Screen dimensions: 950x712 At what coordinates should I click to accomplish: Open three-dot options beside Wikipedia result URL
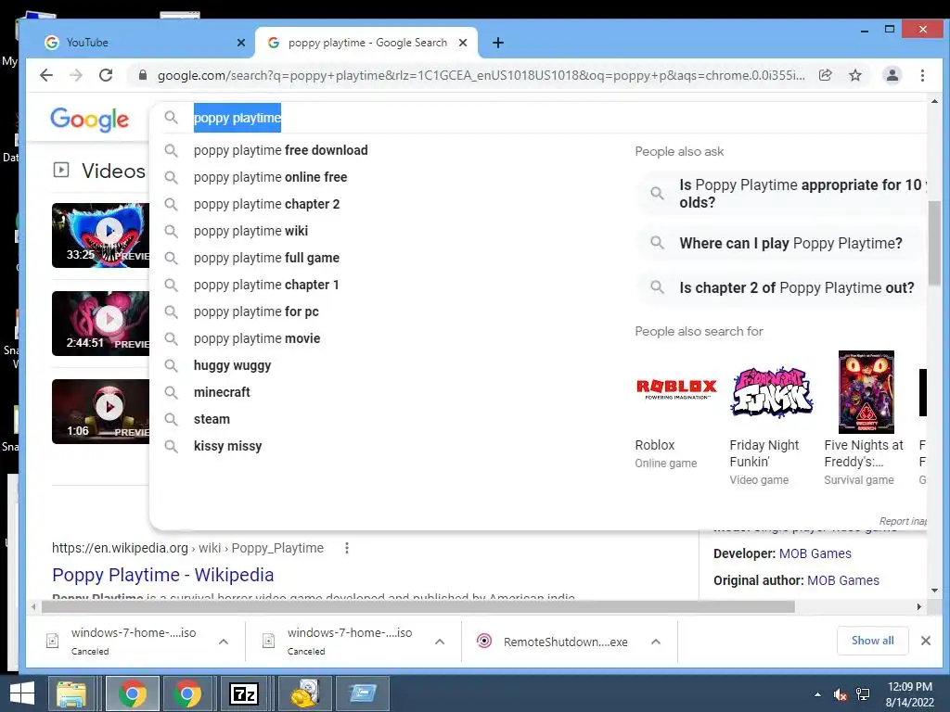(347, 548)
